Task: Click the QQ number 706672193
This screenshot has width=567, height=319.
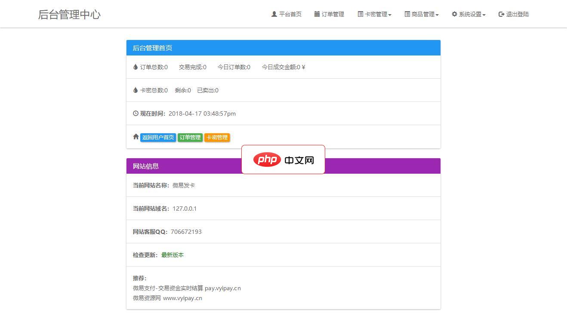Action: click(x=186, y=232)
